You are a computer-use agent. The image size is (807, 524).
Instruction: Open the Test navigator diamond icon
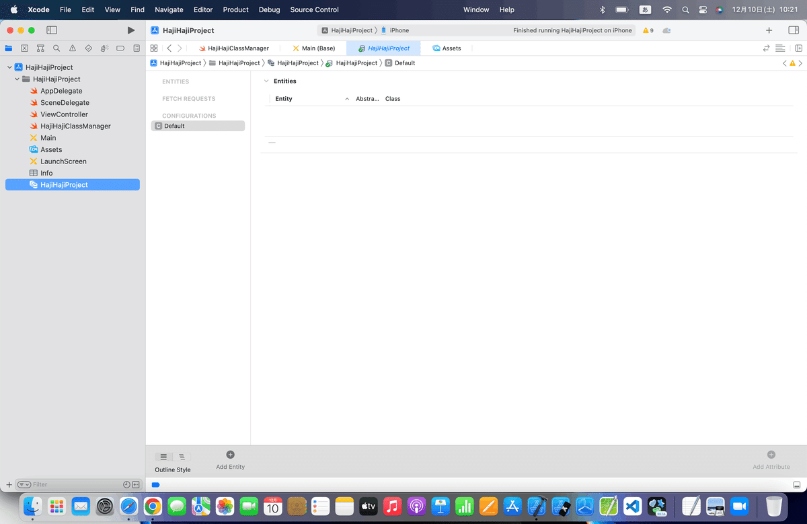88,48
